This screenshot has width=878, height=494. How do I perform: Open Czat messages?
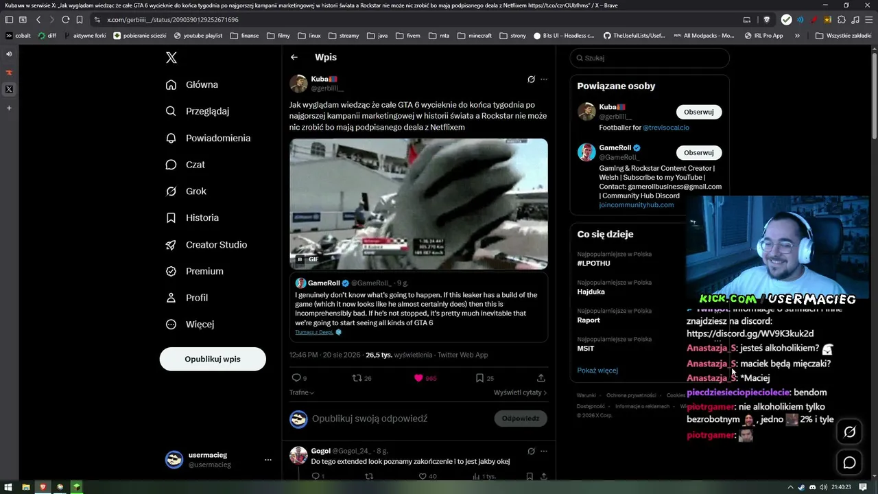pyautogui.click(x=185, y=165)
